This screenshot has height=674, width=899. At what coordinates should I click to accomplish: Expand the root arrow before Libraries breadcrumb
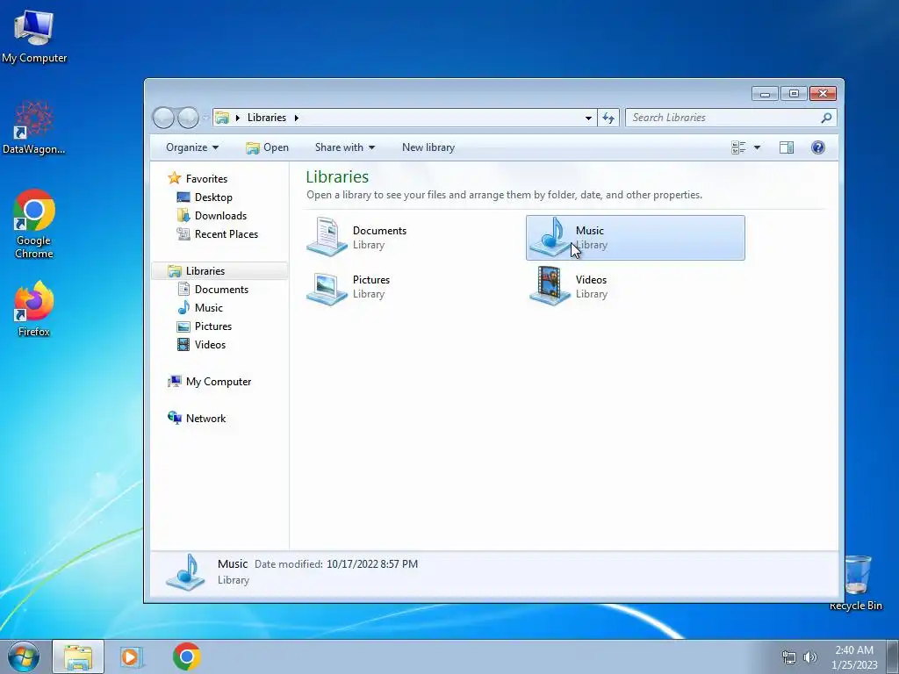237,118
